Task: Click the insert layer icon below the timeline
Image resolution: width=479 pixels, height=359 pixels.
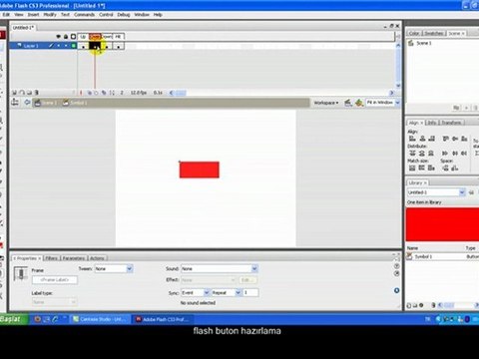Action: click(x=14, y=93)
